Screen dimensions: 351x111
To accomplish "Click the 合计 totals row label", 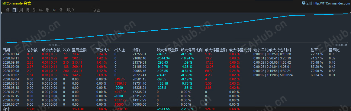I will pyautogui.click(x=6, y=109).
